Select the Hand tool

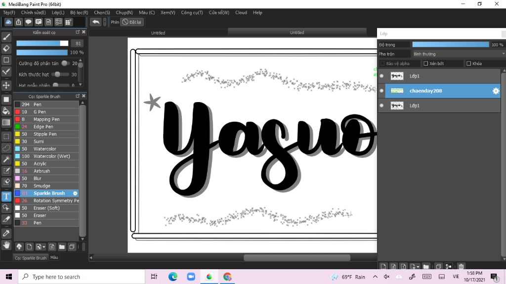[6, 245]
